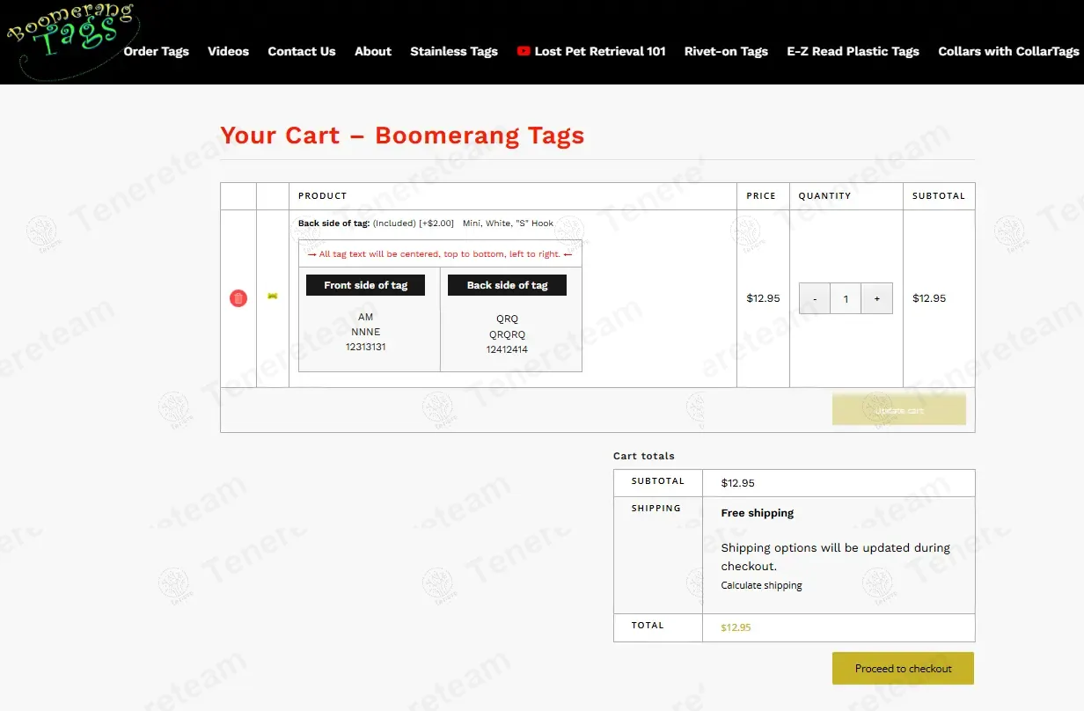Open the Order Tags menu item
Screen dimensions: 1084x711
(156, 51)
